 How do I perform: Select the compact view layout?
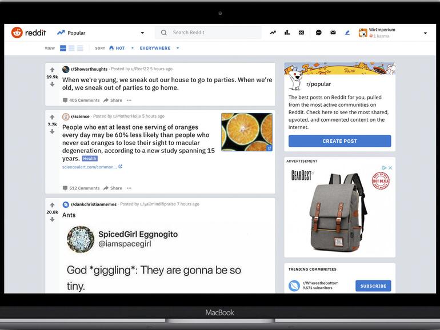80,48
